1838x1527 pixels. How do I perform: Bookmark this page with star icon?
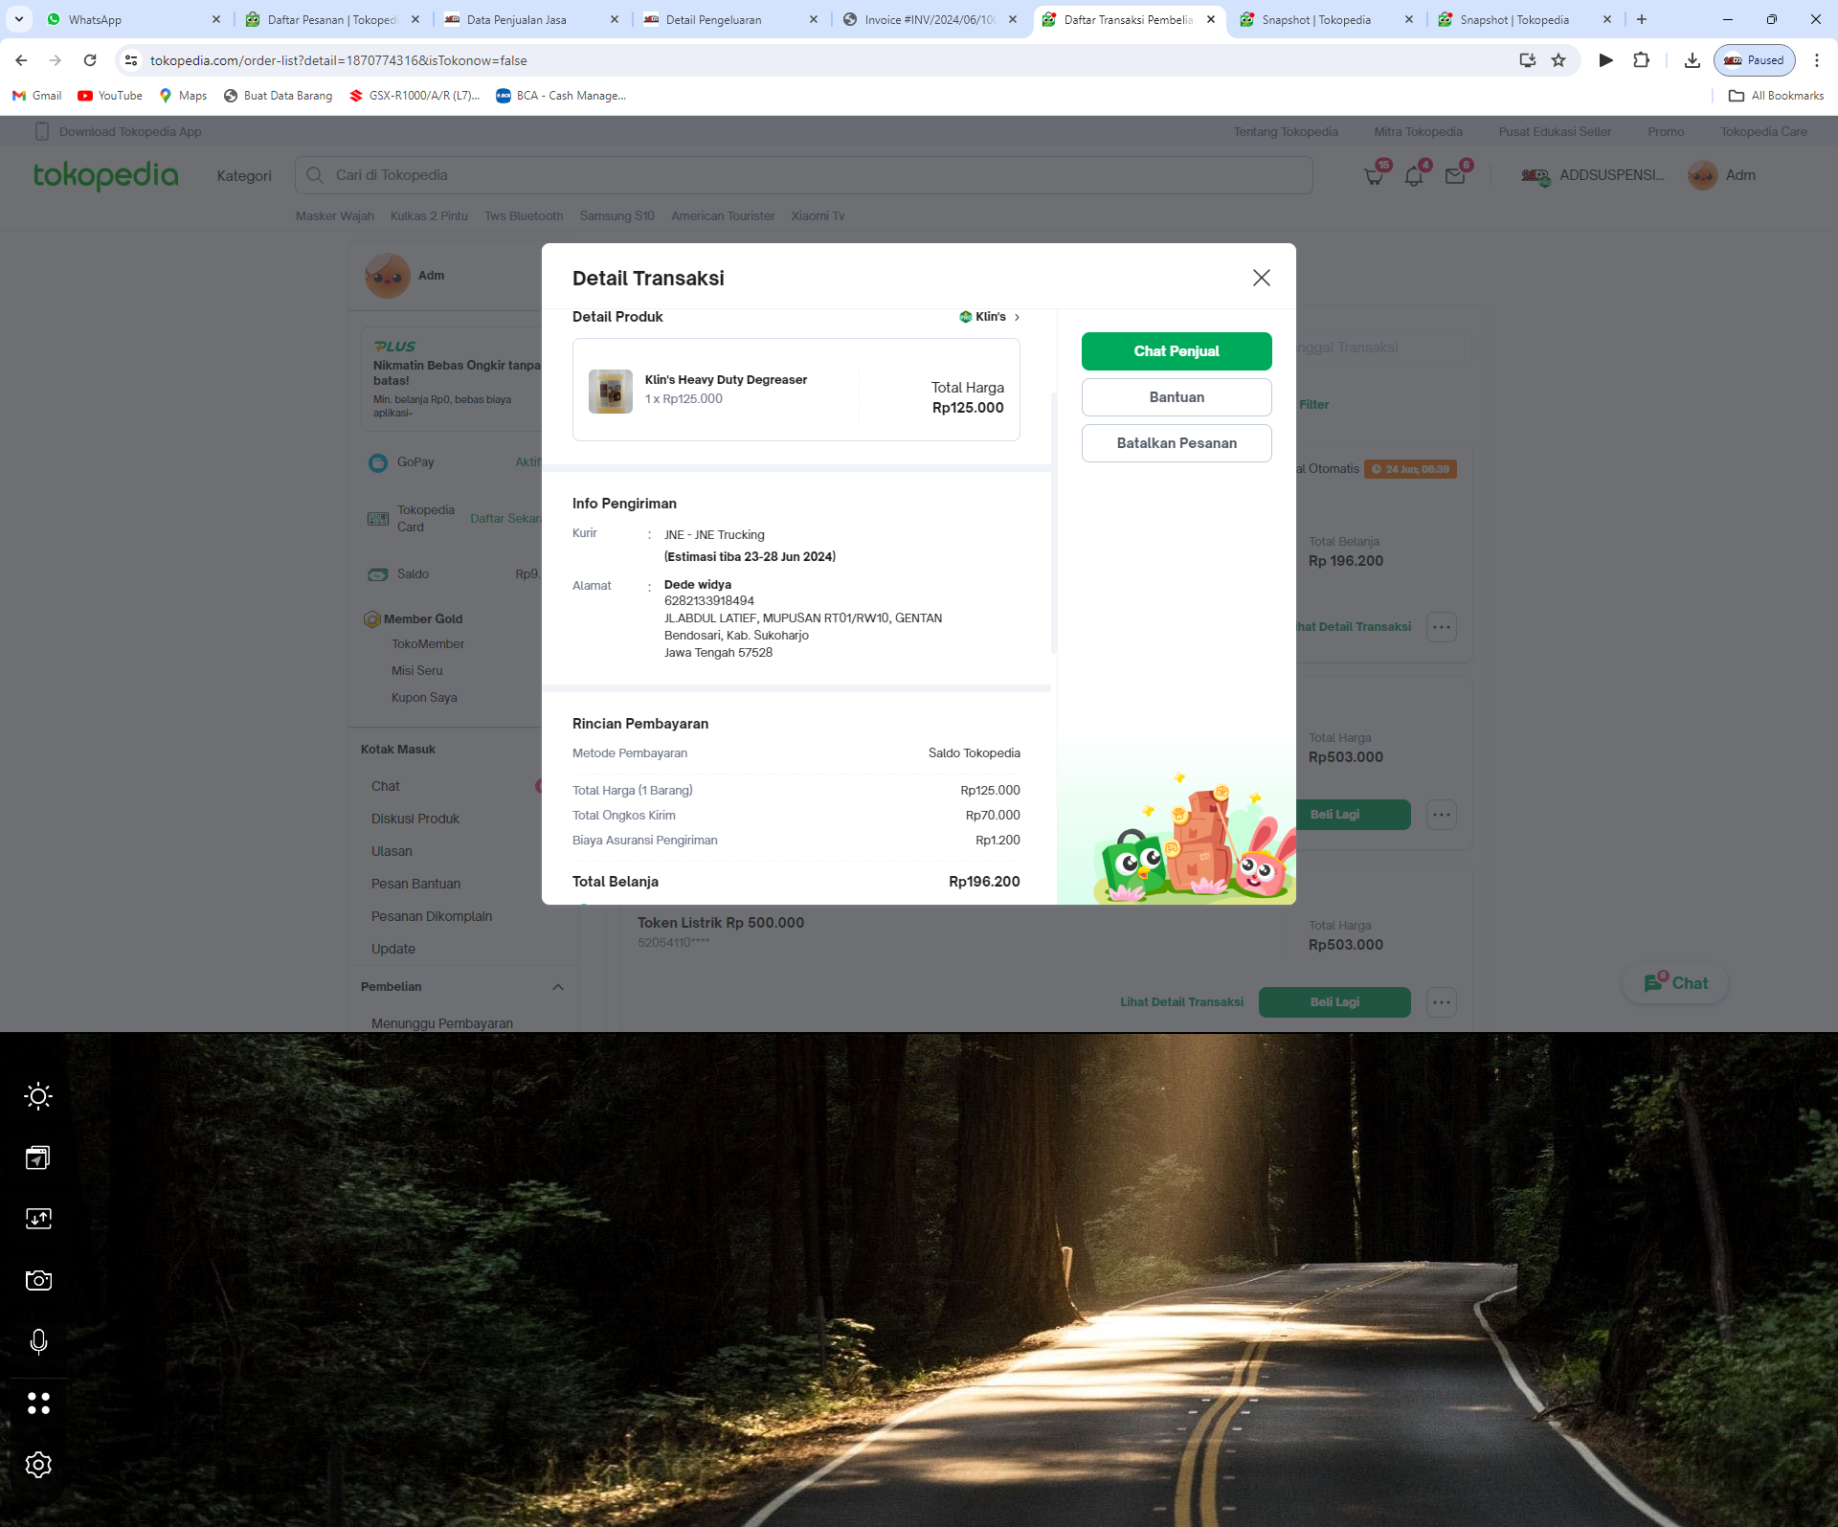(1558, 60)
